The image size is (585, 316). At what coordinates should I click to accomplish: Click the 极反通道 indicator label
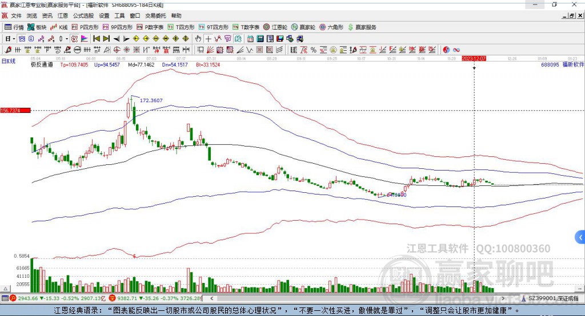click(x=42, y=64)
